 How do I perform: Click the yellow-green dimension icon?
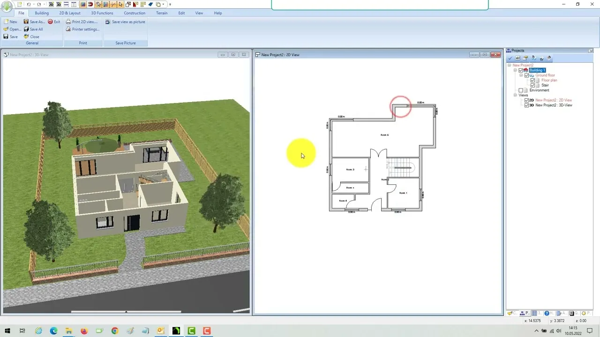click(143, 4)
